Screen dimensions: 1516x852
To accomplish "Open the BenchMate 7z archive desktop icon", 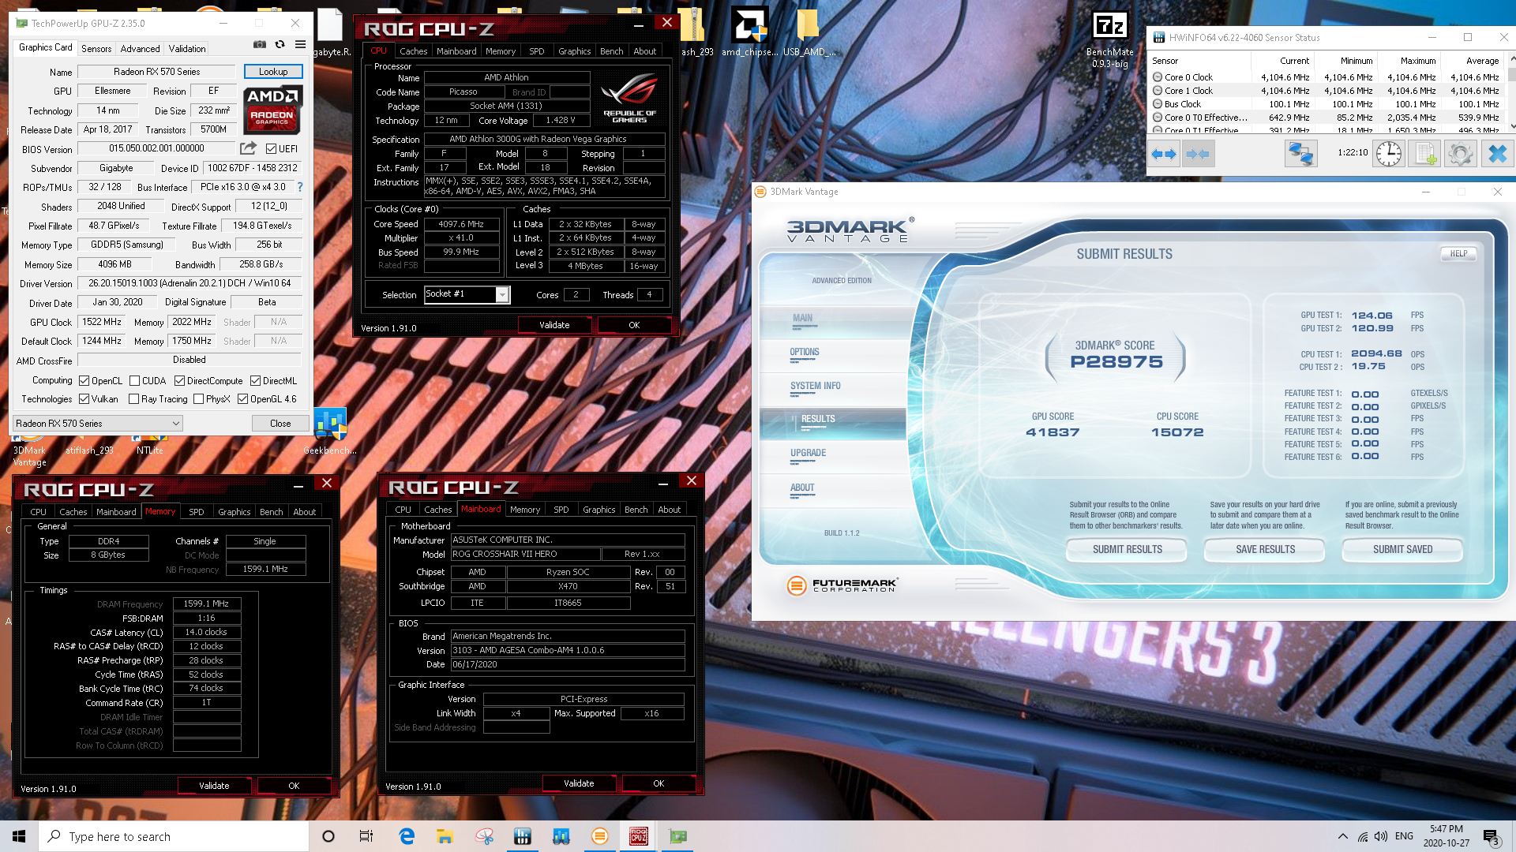I will coord(1109,39).
